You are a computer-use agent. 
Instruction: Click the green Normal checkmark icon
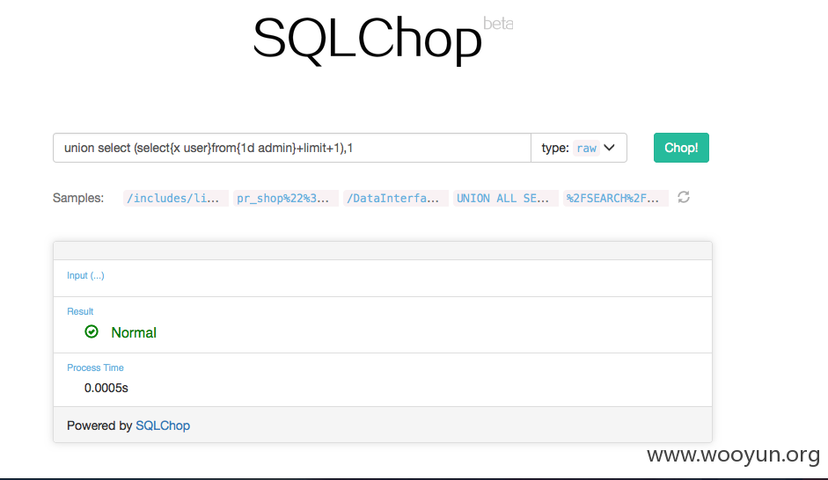[92, 331]
